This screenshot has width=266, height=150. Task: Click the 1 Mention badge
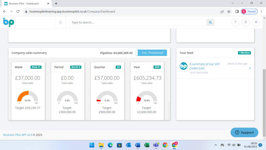(x=244, y=53)
